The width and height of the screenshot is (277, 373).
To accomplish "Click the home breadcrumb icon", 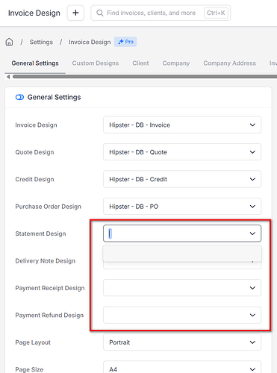I will tap(9, 42).
